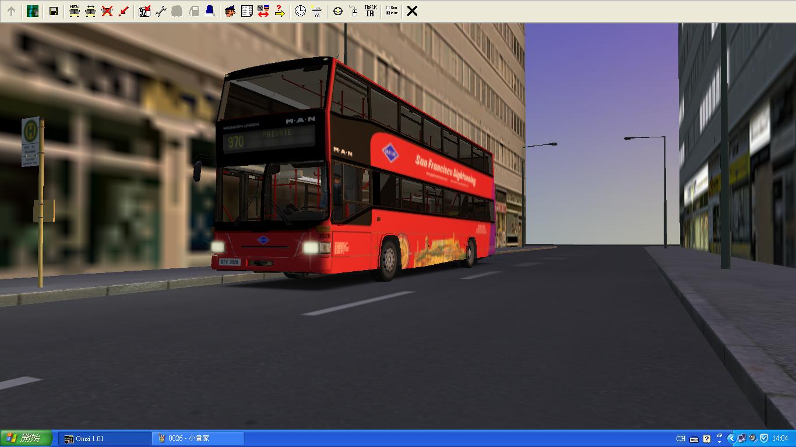Screen dimensions: 796x447
Task: Switch to the 0026 - 小畫家 taskbar window
Action: tap(199, 438)
